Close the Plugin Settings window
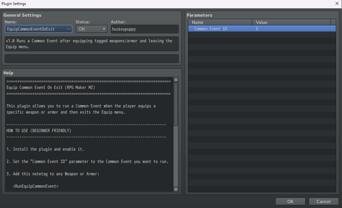342x208 pixels. click(x=337, y=3)
